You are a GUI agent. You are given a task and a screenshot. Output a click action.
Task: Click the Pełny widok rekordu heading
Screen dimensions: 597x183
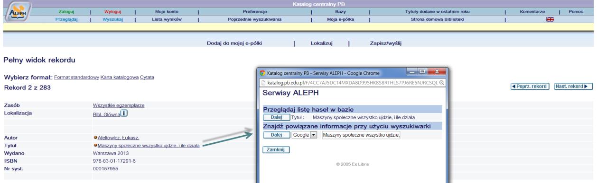point(39,61)
